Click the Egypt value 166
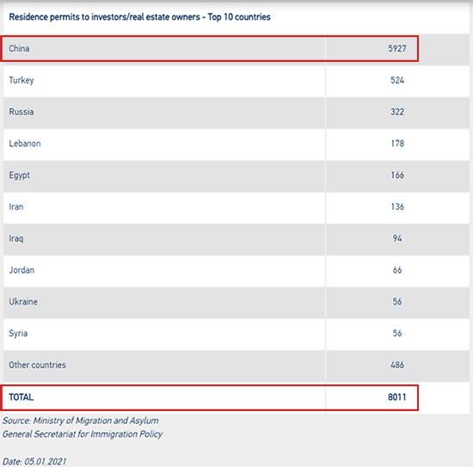The width and height of the screenshot is (473, 467). click(x=397, y=175)
